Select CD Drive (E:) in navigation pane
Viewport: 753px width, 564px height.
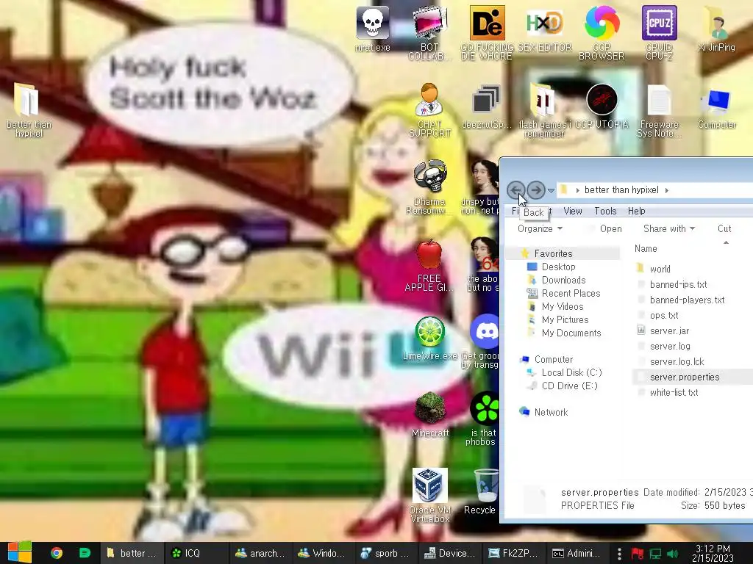click(569, 386)
